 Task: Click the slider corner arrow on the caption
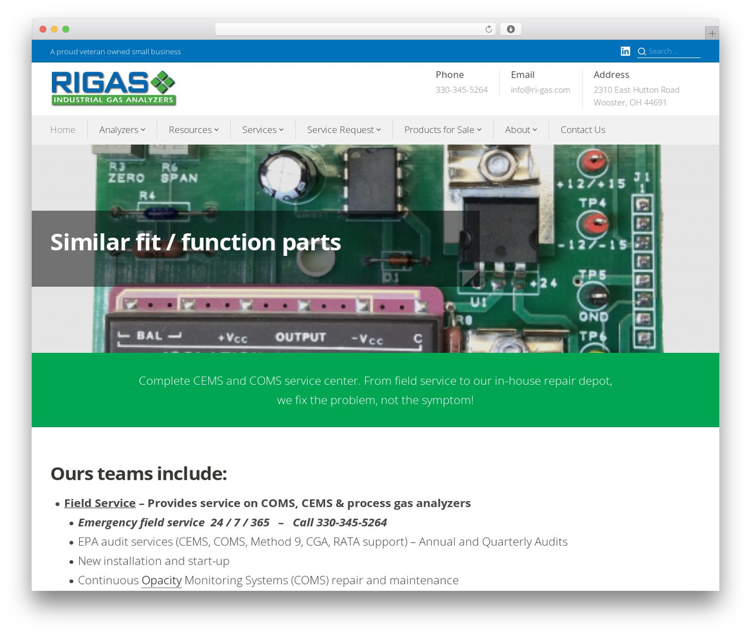point(471,278)
